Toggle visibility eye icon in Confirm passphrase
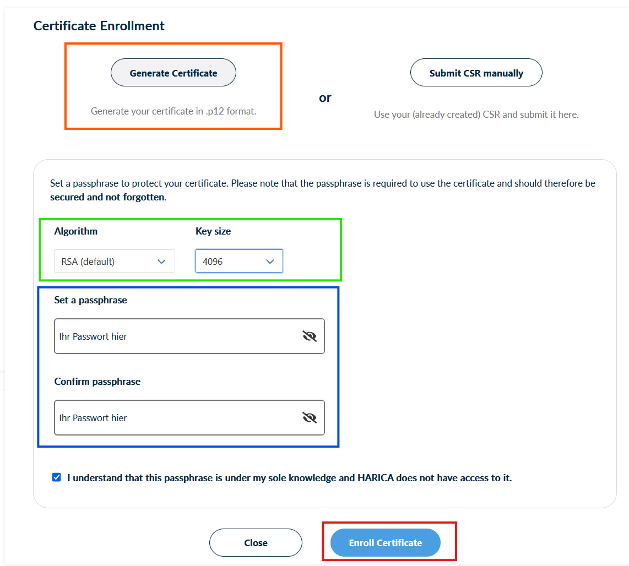The width and height of the screenshot is (629, 566). pos(310,418)
